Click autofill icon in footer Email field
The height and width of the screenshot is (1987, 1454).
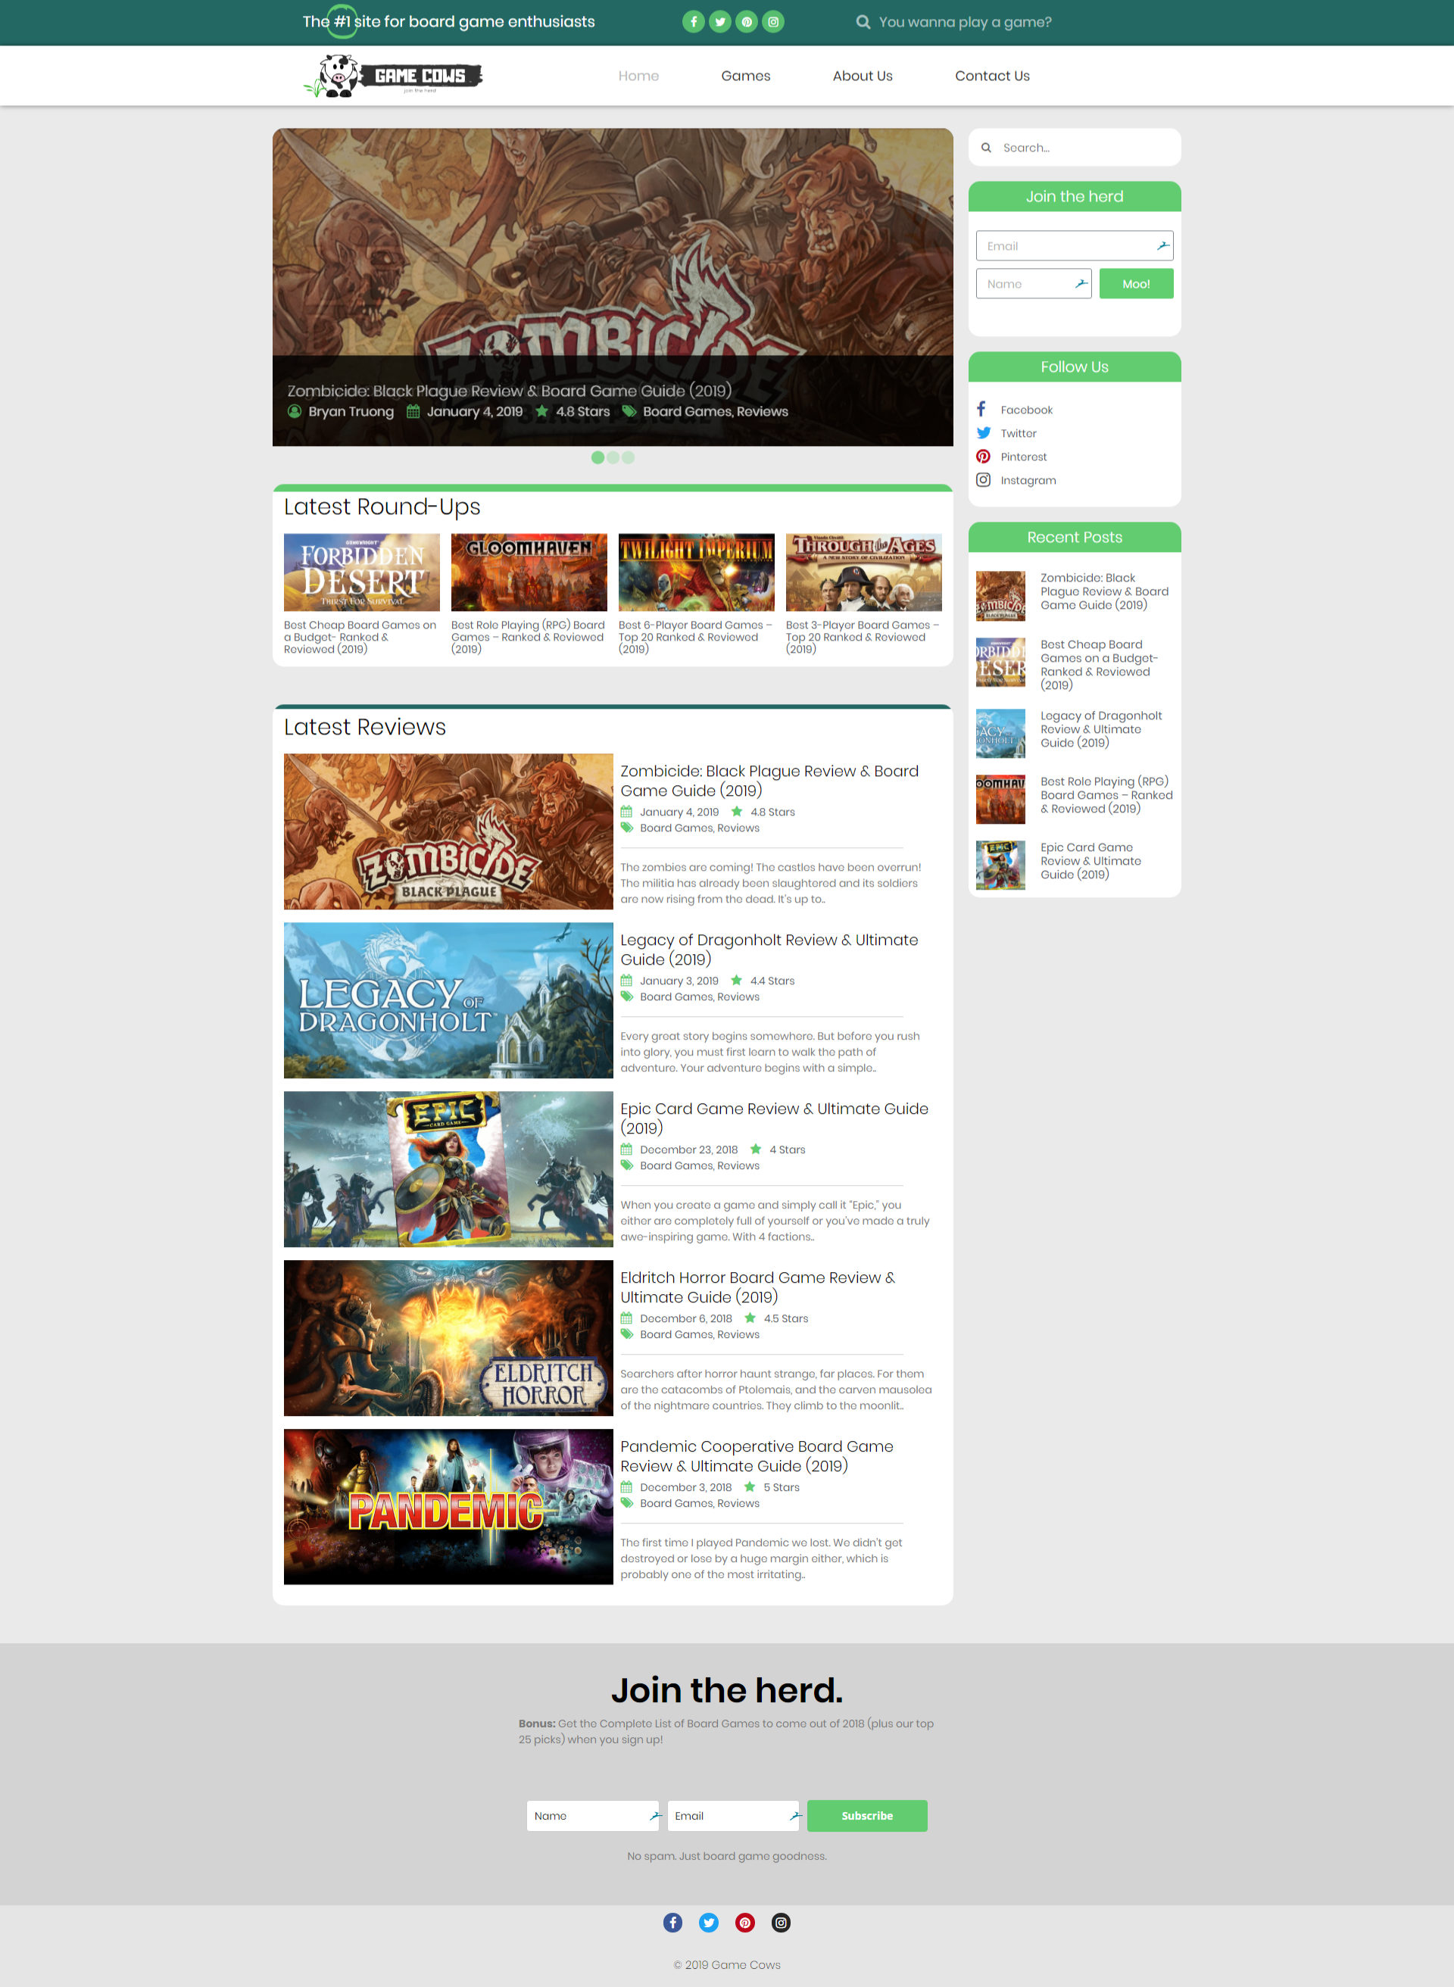click(x=794, y=1815)
